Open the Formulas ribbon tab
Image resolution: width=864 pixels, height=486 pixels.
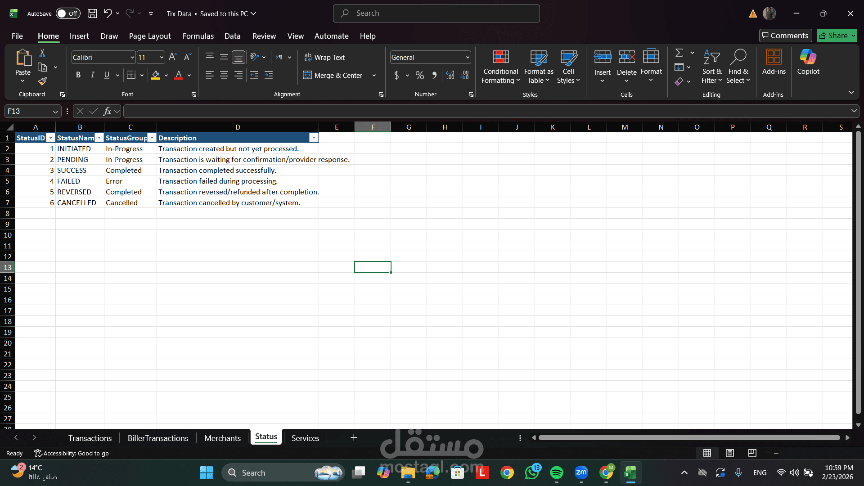(198, 36)
